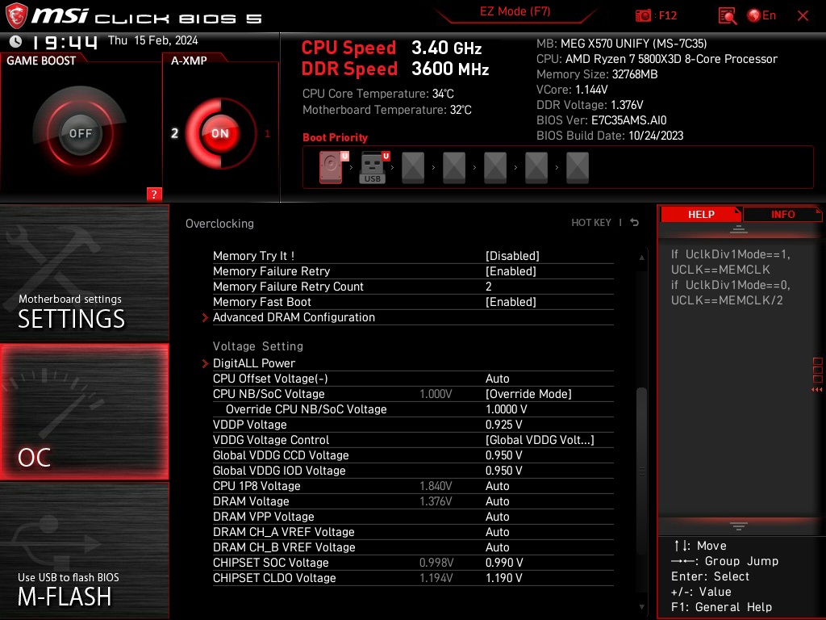Select the HELP tab

click(700, 214)
